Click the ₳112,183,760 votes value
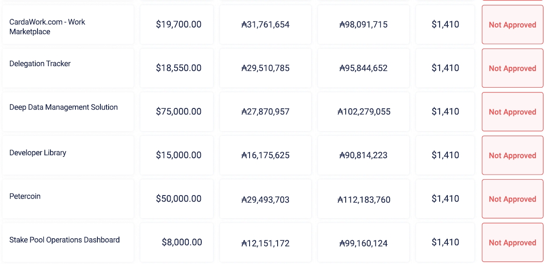This screenshot has height=264, width=547. pos(364,200)
